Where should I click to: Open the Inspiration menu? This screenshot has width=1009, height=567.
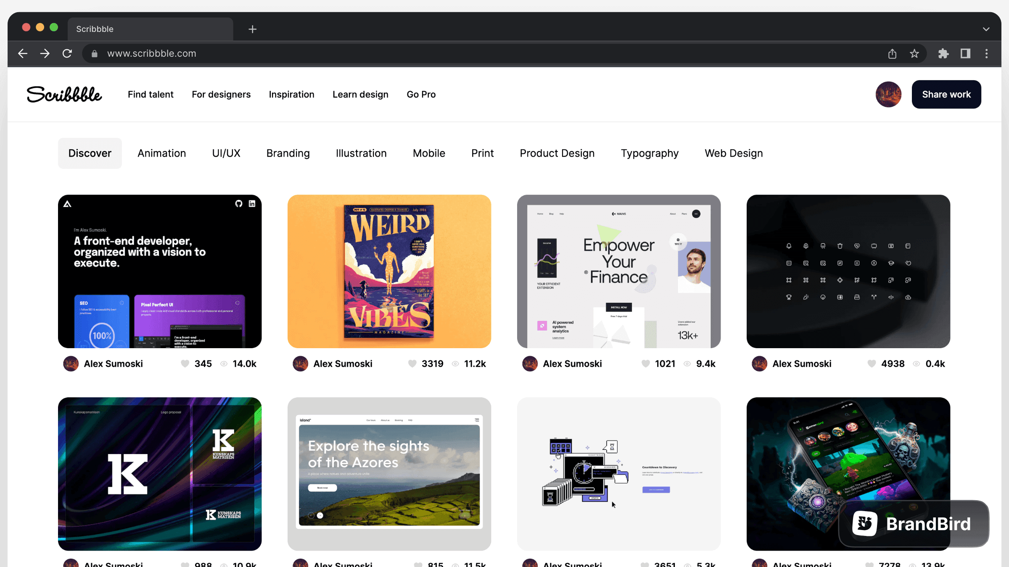point(291,94)
